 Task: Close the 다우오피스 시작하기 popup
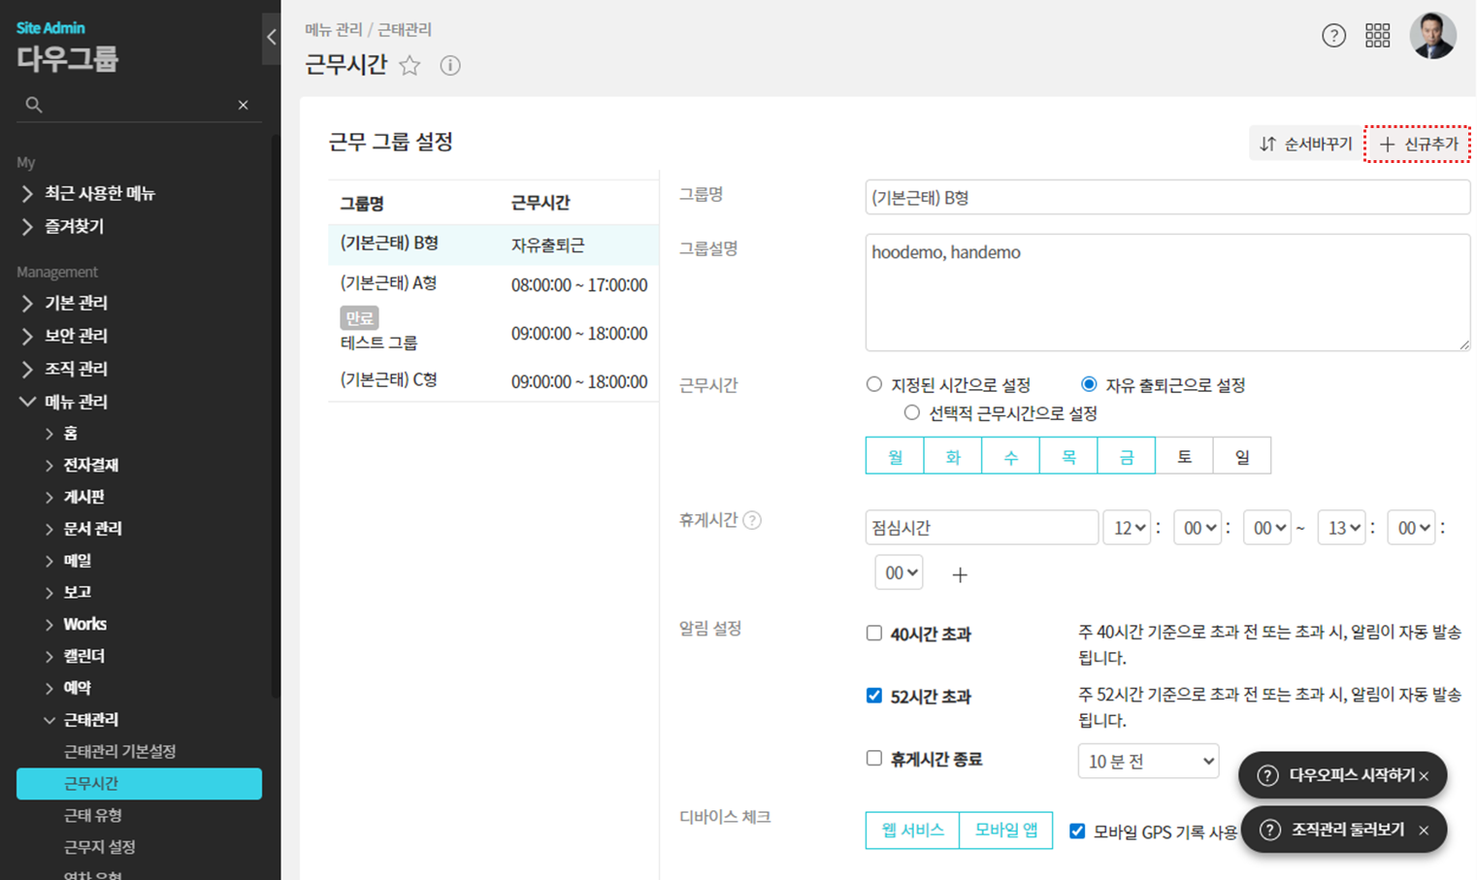1424,776
